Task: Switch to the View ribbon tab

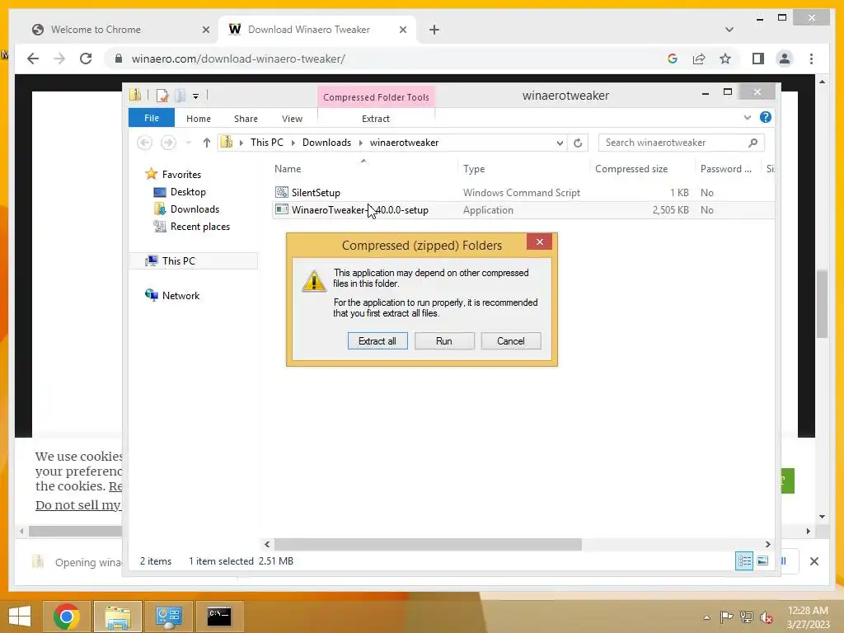Action: tap(293, 119)
